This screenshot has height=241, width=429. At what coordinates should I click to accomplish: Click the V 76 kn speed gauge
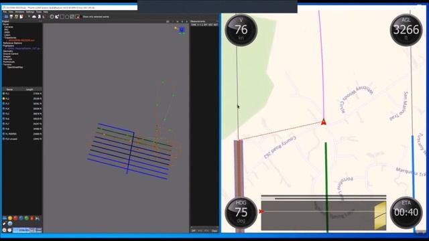tap(241, 29)
